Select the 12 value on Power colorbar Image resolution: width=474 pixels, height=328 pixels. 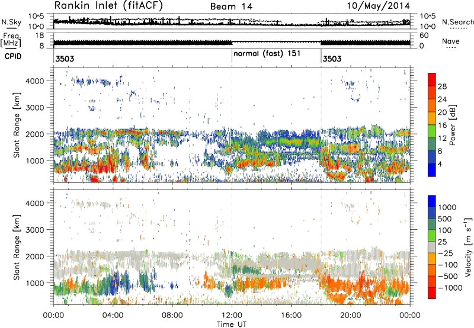pyautogui.click(x=442, y=139)
